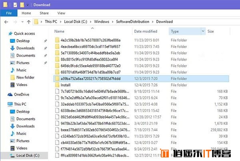Sort by the Size column header

[210, 31]
